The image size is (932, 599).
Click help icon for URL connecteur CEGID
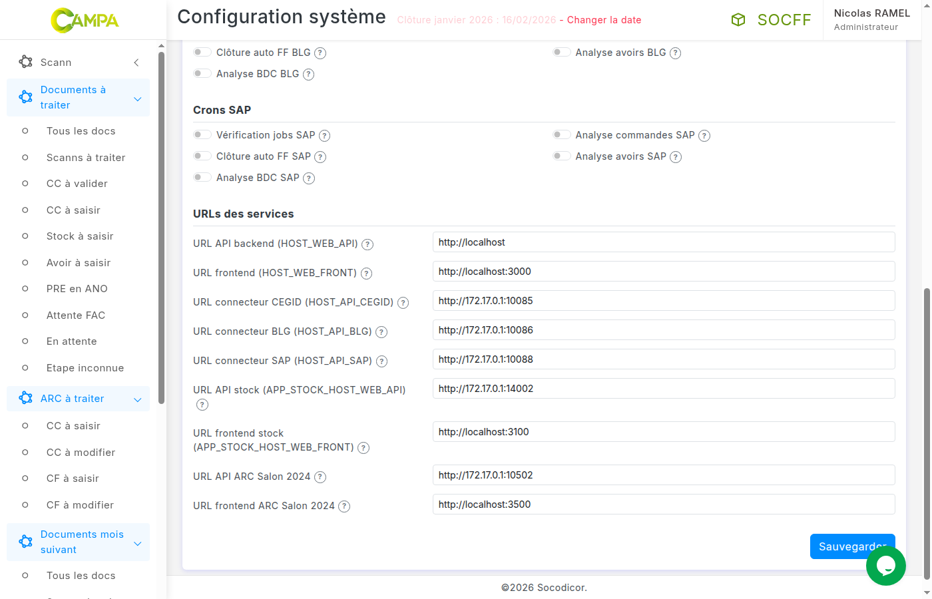[403, 303]
